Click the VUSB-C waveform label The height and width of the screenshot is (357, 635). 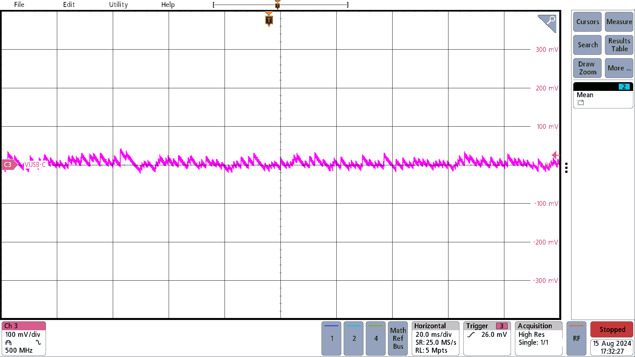35,165
